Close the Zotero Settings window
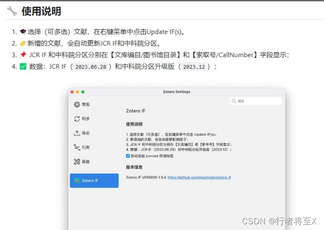 (72, 92)
